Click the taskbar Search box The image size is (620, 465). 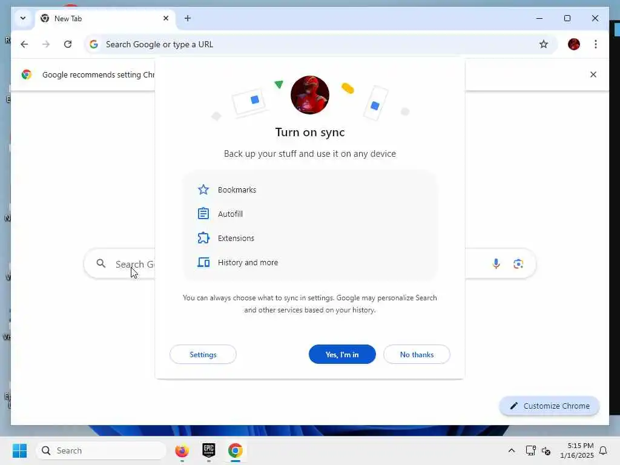[x=101, y=450]
